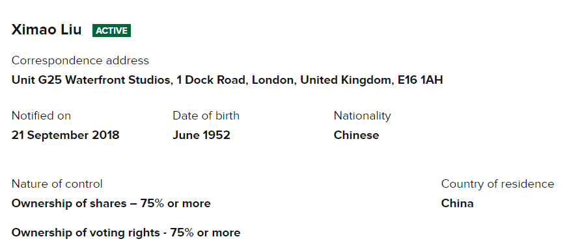Click Ownership of shares 75% or more

tap(111, 203)
